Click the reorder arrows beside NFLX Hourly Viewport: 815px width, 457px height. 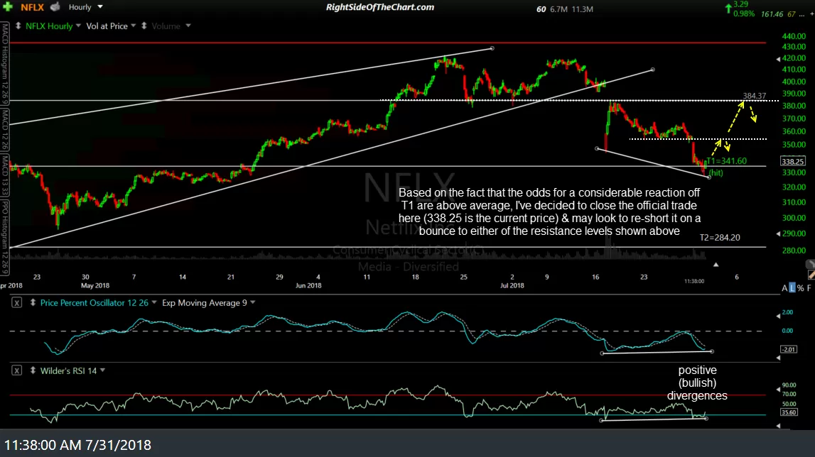click(x=18, y=26)
